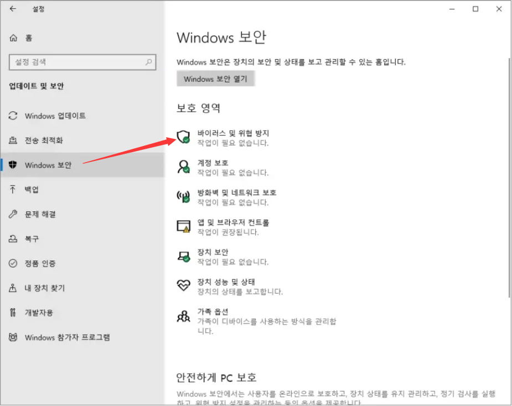Click the 복구 icon in sidebar

[x=13, y=238]
